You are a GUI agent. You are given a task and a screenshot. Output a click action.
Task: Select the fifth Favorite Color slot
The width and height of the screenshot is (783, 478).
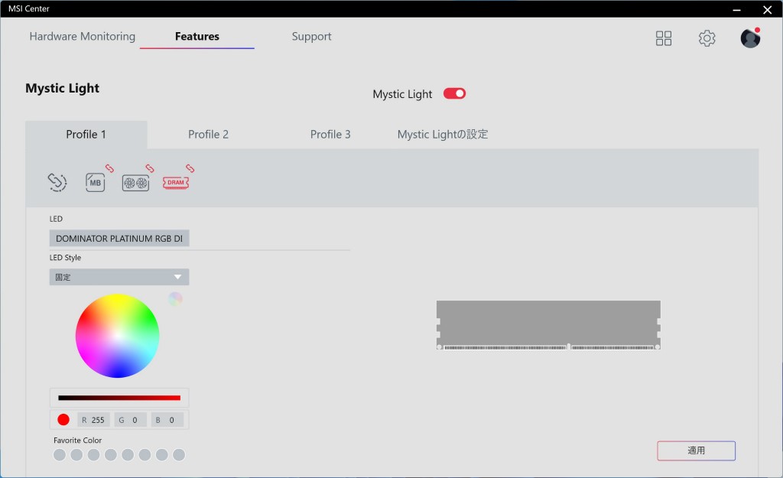128,455
